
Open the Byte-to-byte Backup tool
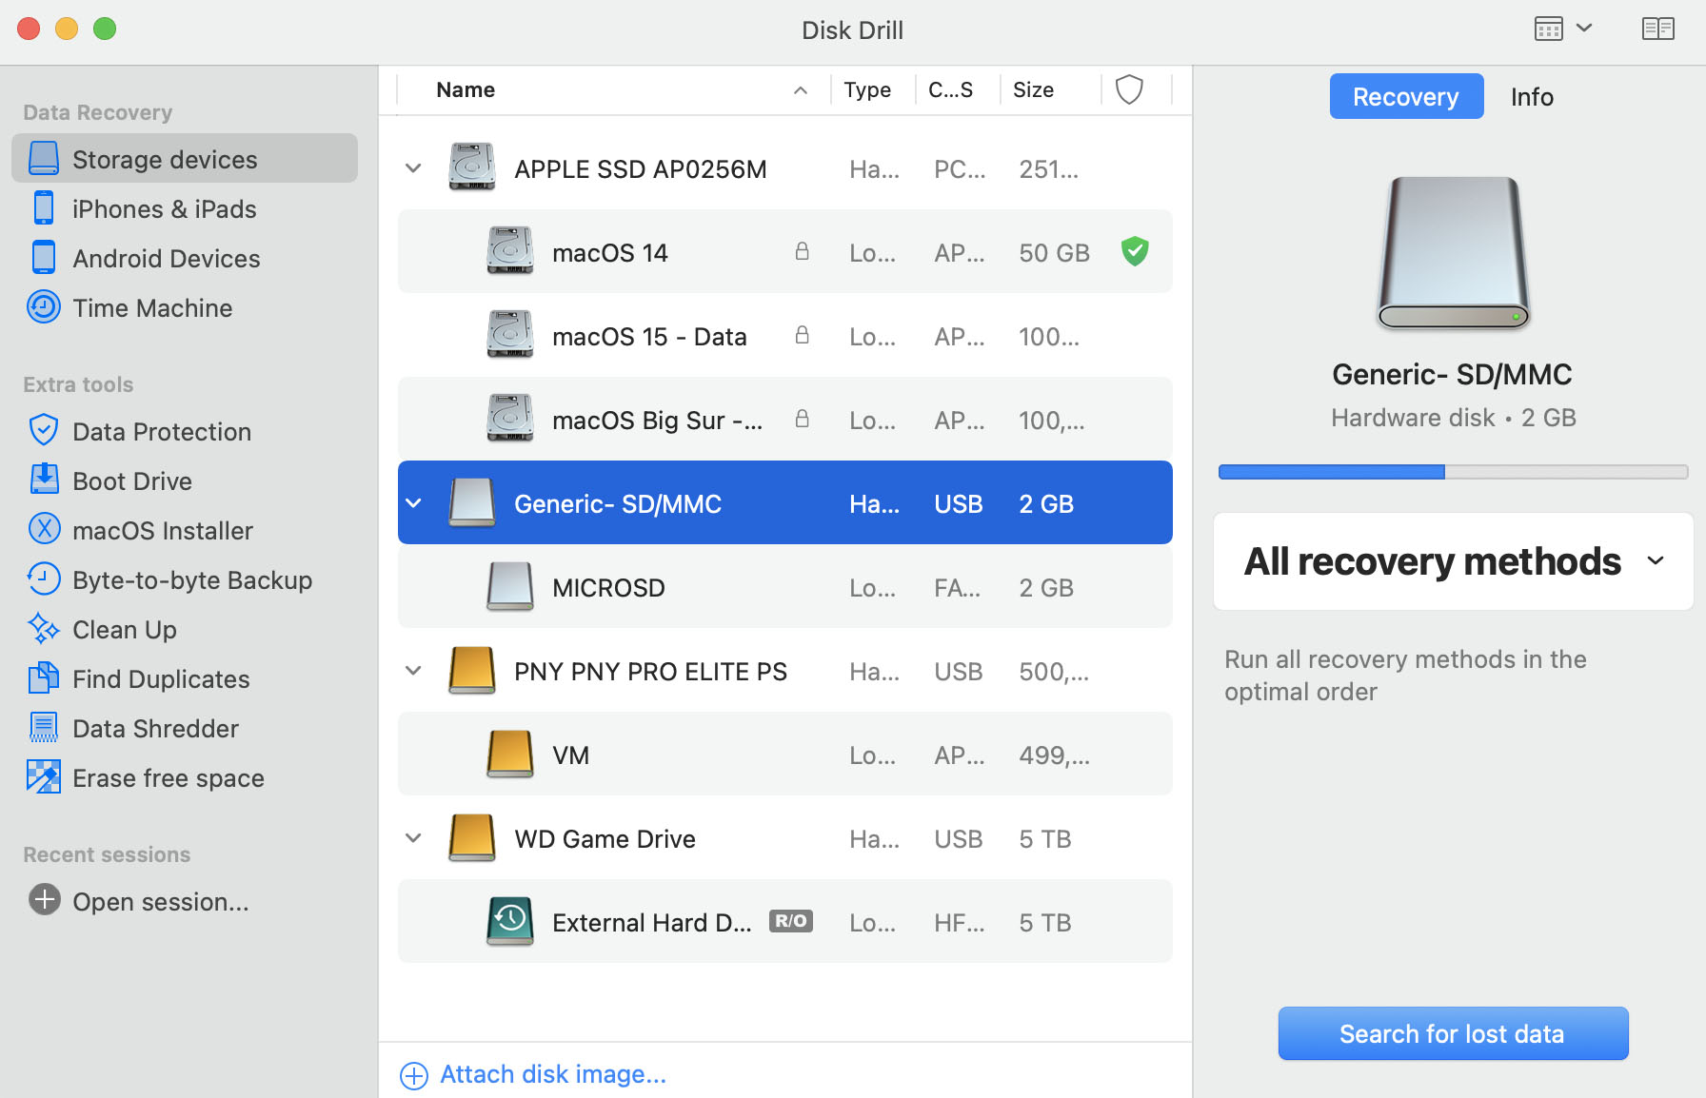pyautogui.click(x=44, y=579)
